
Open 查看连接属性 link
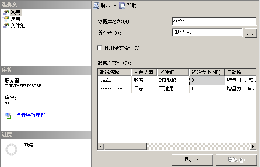(x=31, y=115)
